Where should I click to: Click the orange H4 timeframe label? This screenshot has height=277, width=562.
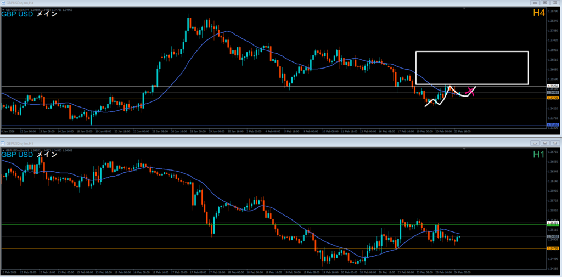(539, 13)
